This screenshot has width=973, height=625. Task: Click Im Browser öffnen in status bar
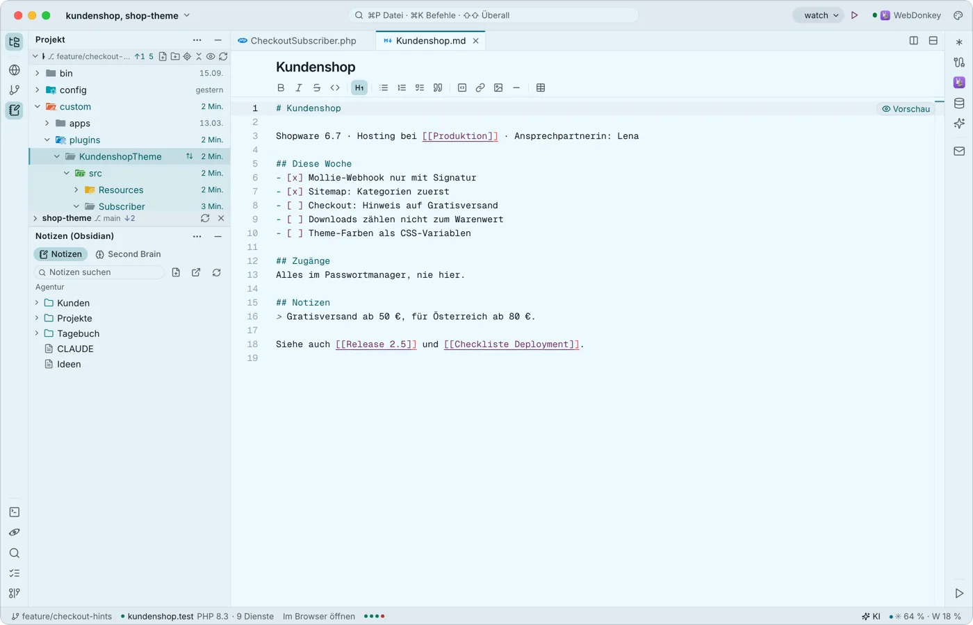[319, 616]
